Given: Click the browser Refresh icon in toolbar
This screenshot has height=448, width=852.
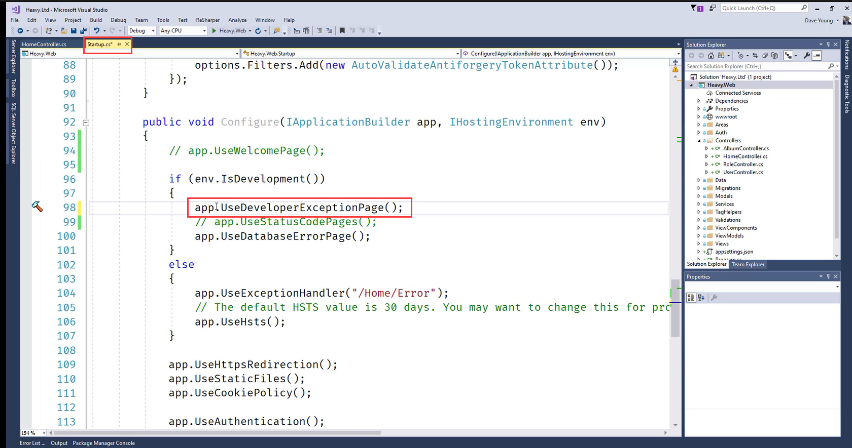Looking at the screenshot, I should point(258,31).
